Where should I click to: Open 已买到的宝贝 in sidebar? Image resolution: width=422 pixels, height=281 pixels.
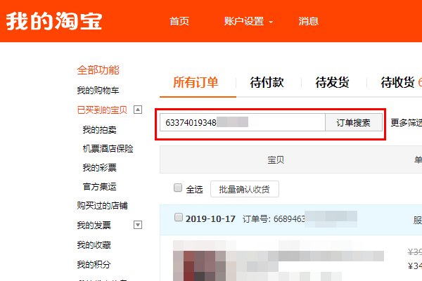[x=102, y=110]
